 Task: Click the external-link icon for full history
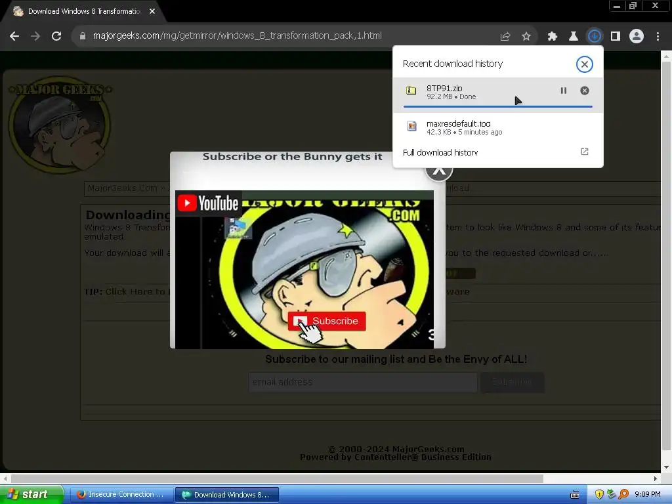click(x=585, y=152)
